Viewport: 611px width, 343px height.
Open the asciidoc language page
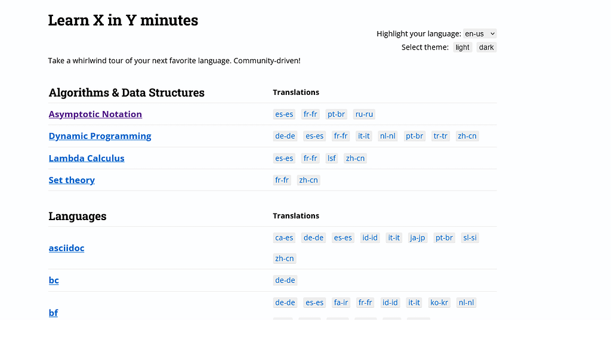click(x=67, y=248)
